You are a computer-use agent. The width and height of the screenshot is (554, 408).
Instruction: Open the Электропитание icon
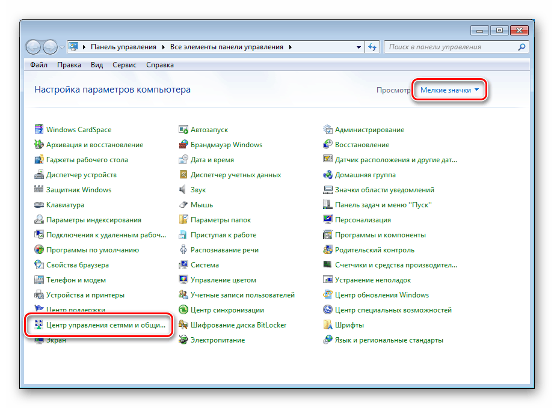183,340
